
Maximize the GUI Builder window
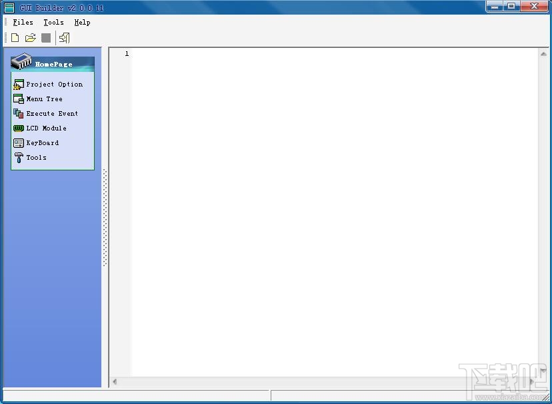tap(511, 7)
